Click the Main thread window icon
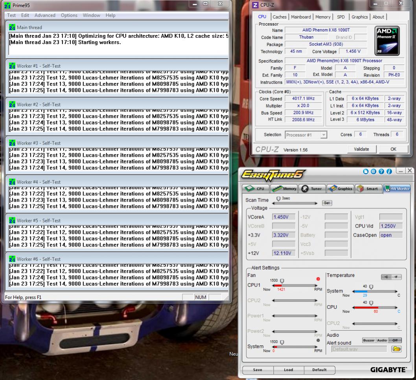This screenshot has height=380, width=416. pos(12,28)
